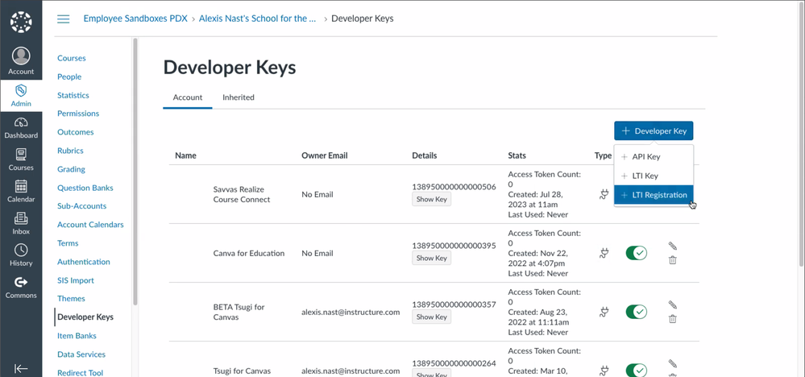Viewport: 805px width, 377px height.
Task: Click key ID 138950000000000395
Action: pos(454,246)
